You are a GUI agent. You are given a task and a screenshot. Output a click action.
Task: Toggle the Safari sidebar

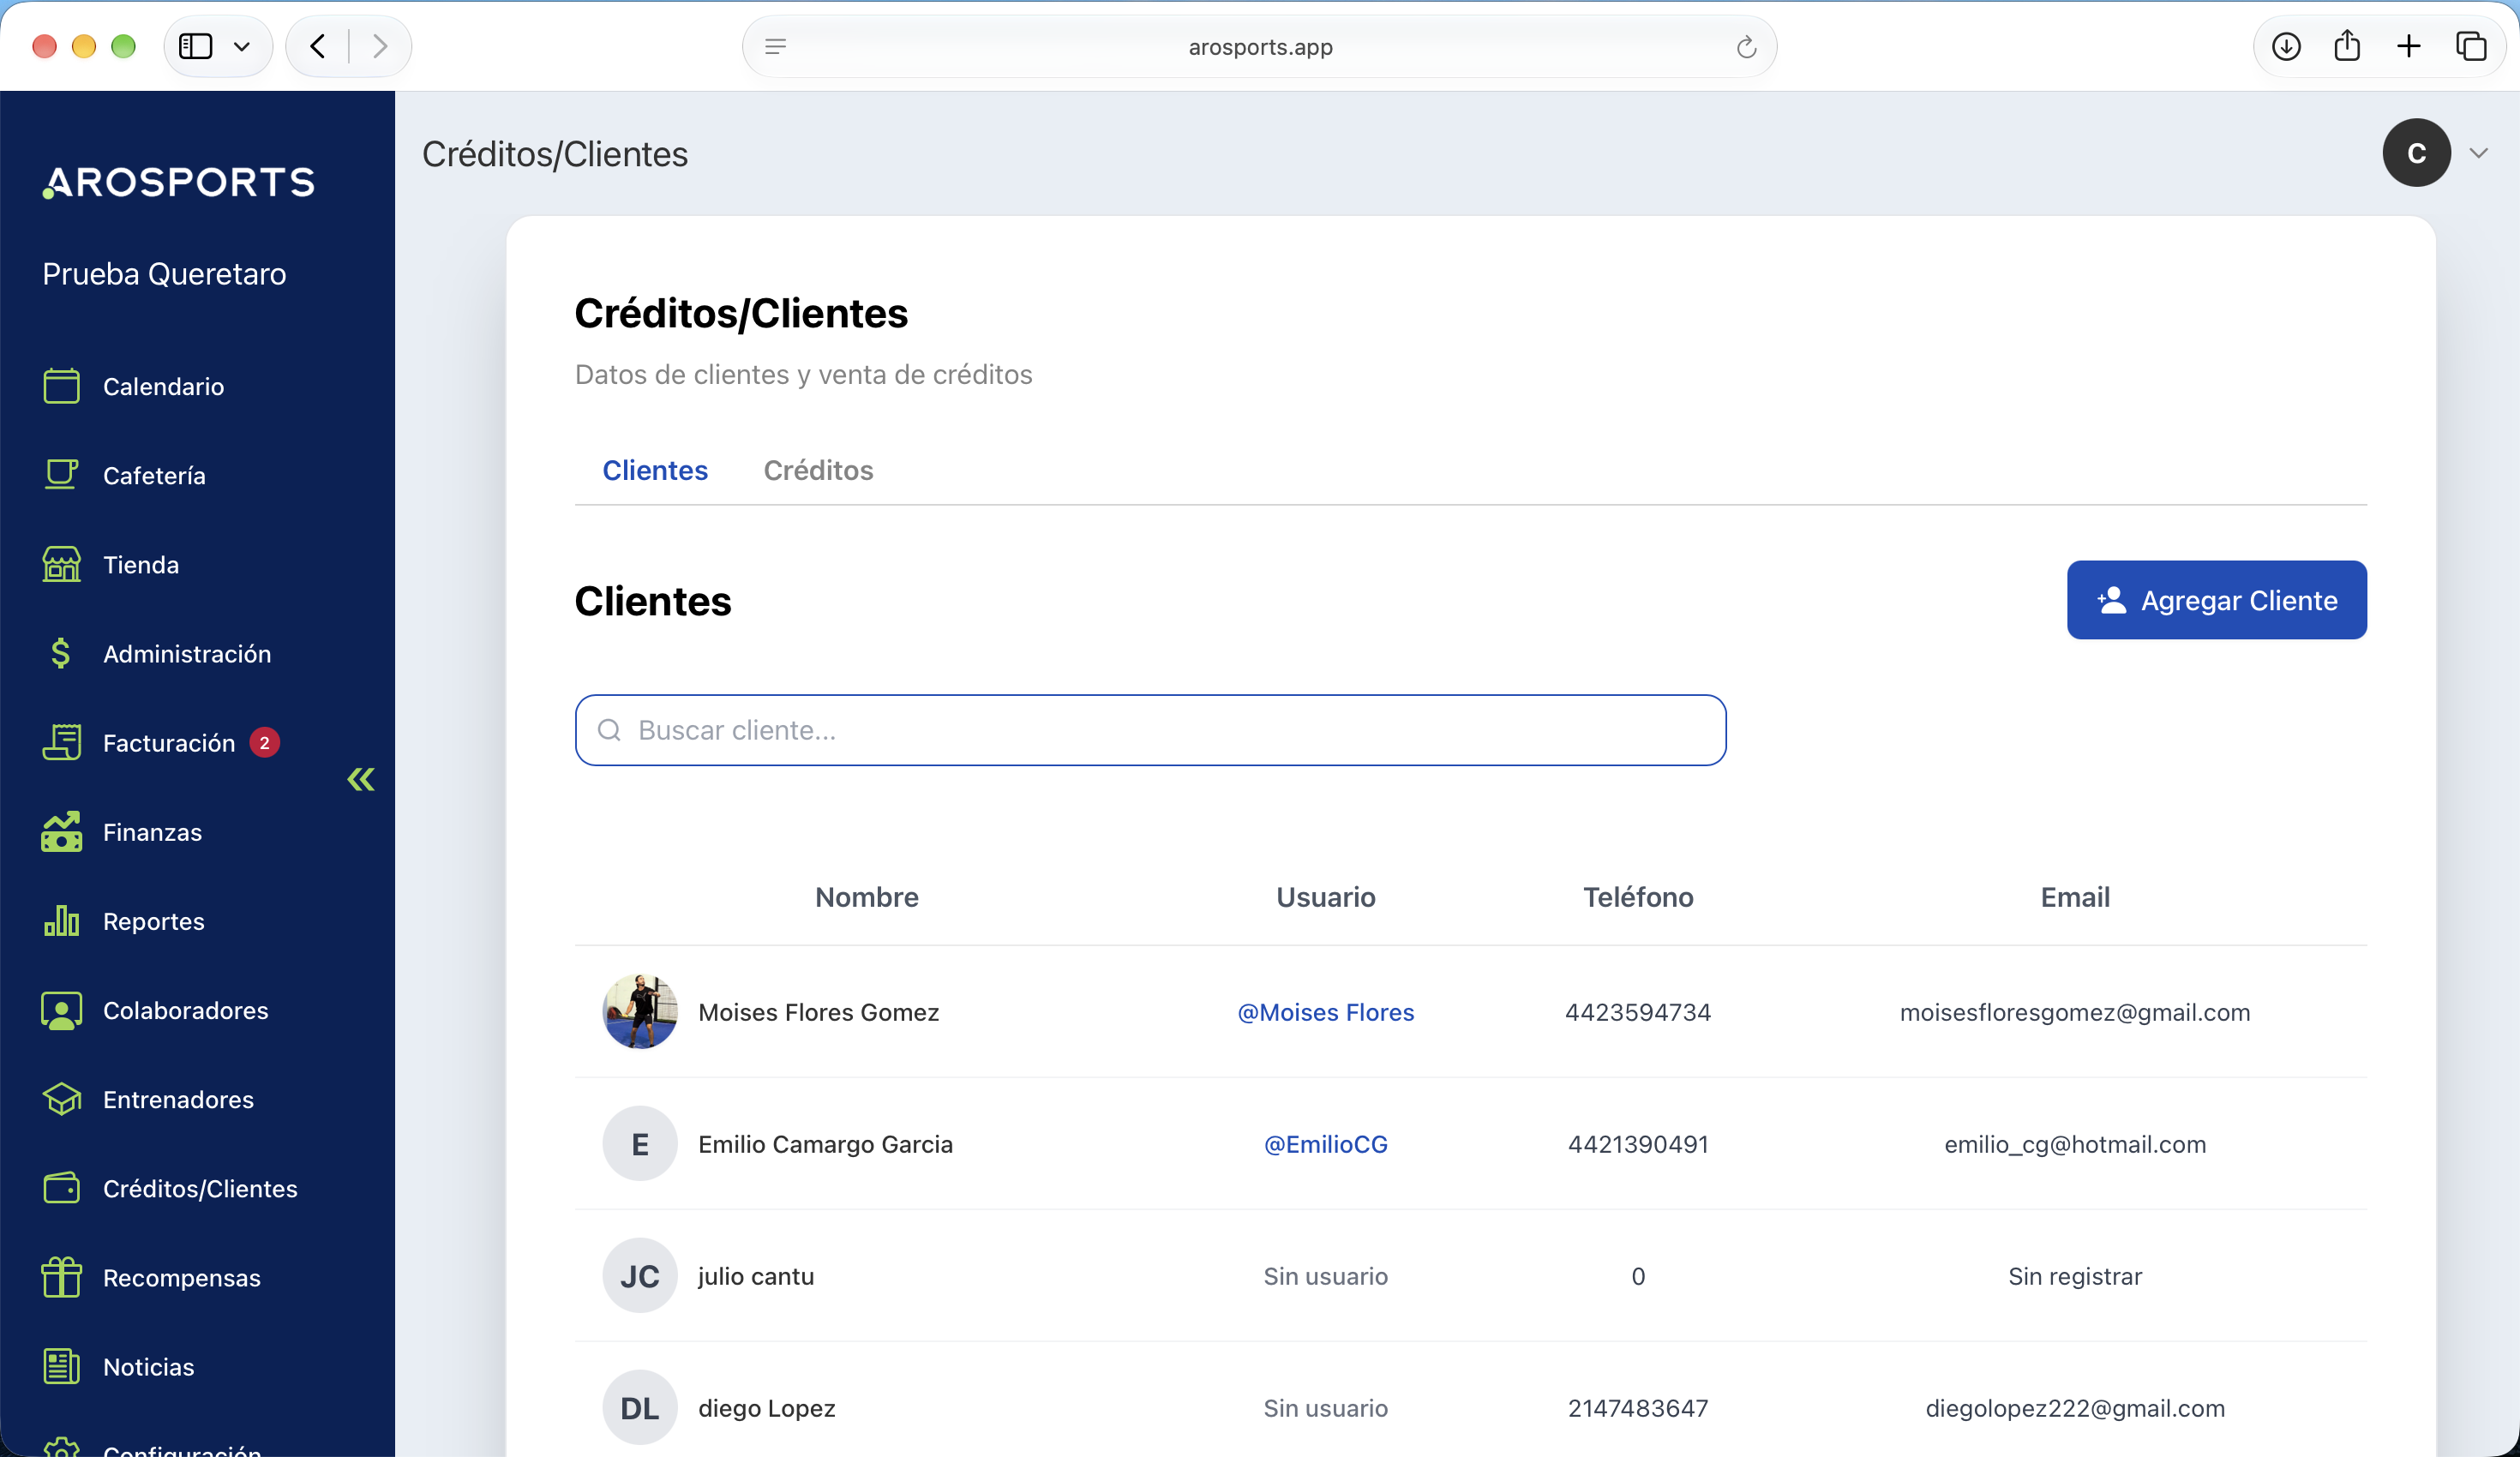pos(196,46)
